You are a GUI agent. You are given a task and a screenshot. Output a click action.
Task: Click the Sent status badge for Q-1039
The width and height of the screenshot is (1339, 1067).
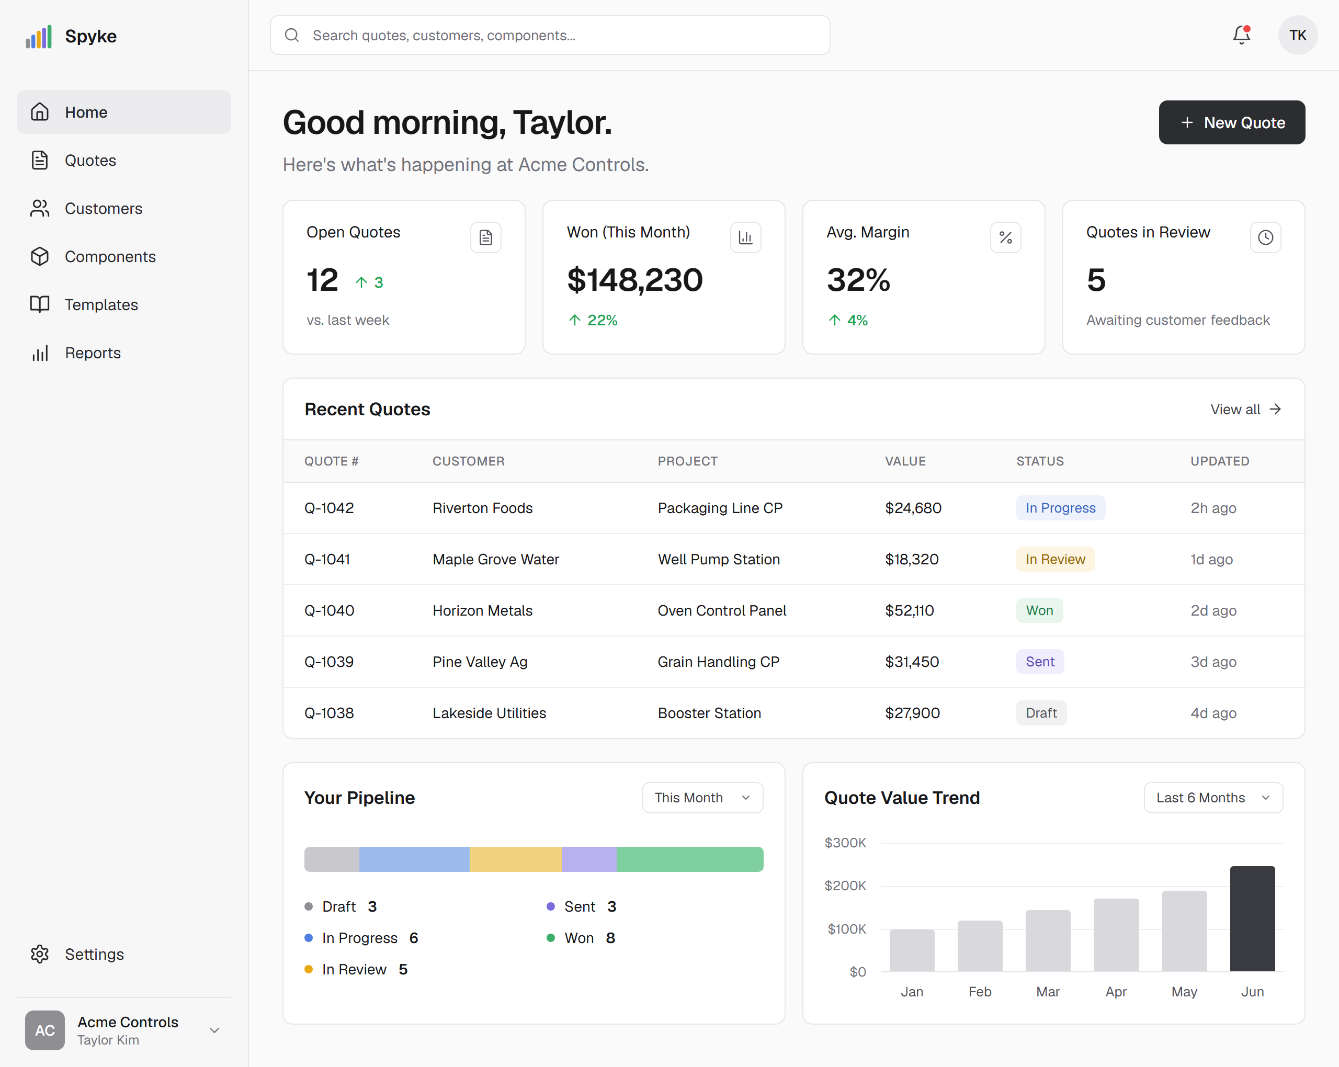[x=1040, y=662]
